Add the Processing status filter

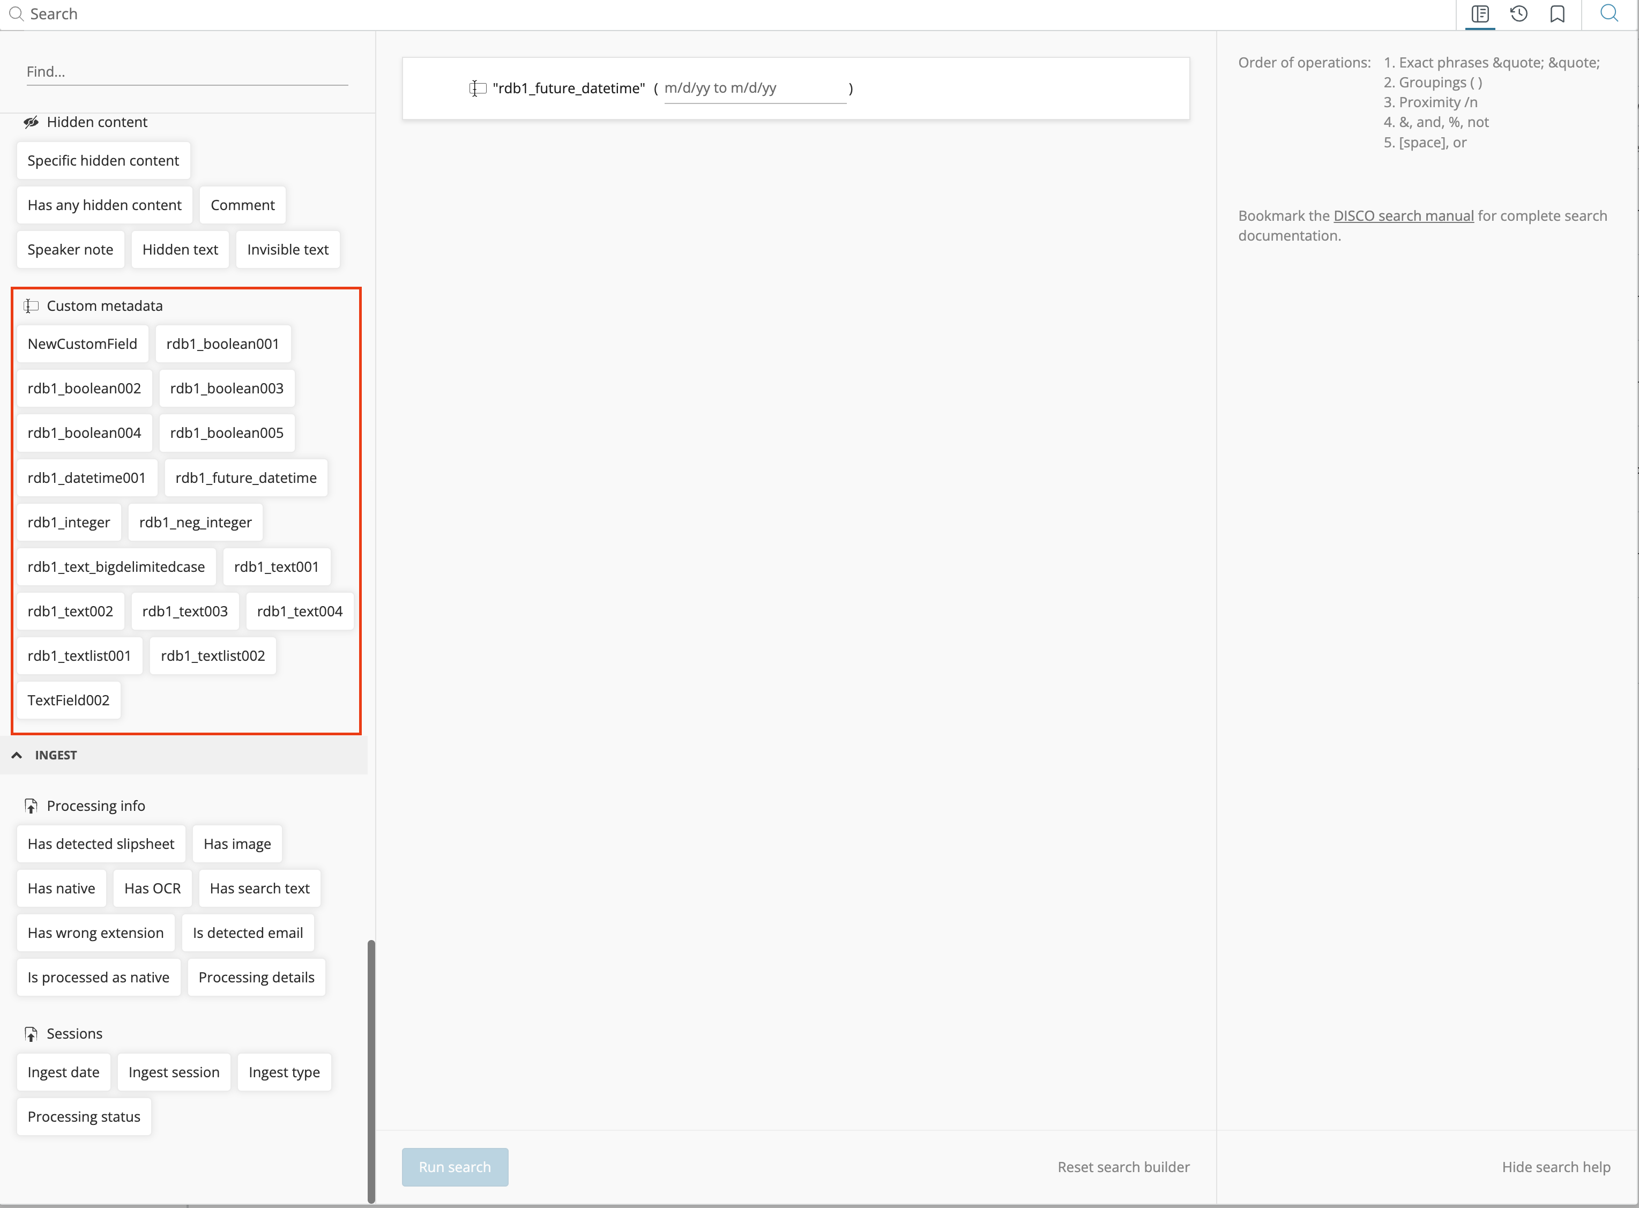click(84, 1117)
